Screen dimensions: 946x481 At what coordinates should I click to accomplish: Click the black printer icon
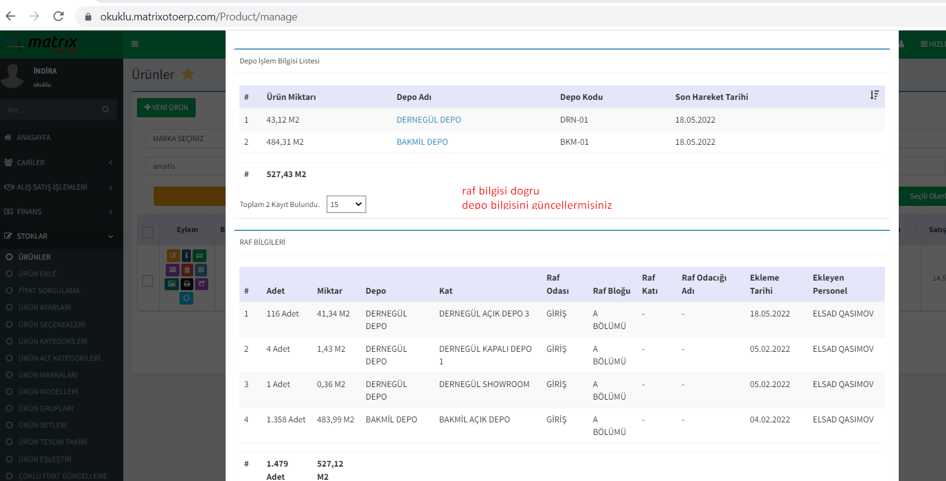187,284
